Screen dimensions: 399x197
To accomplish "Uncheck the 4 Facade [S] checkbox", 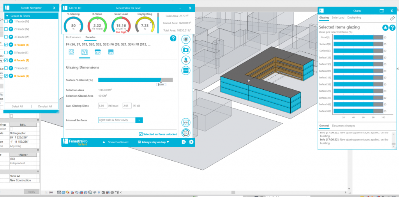I will (6, 44).
